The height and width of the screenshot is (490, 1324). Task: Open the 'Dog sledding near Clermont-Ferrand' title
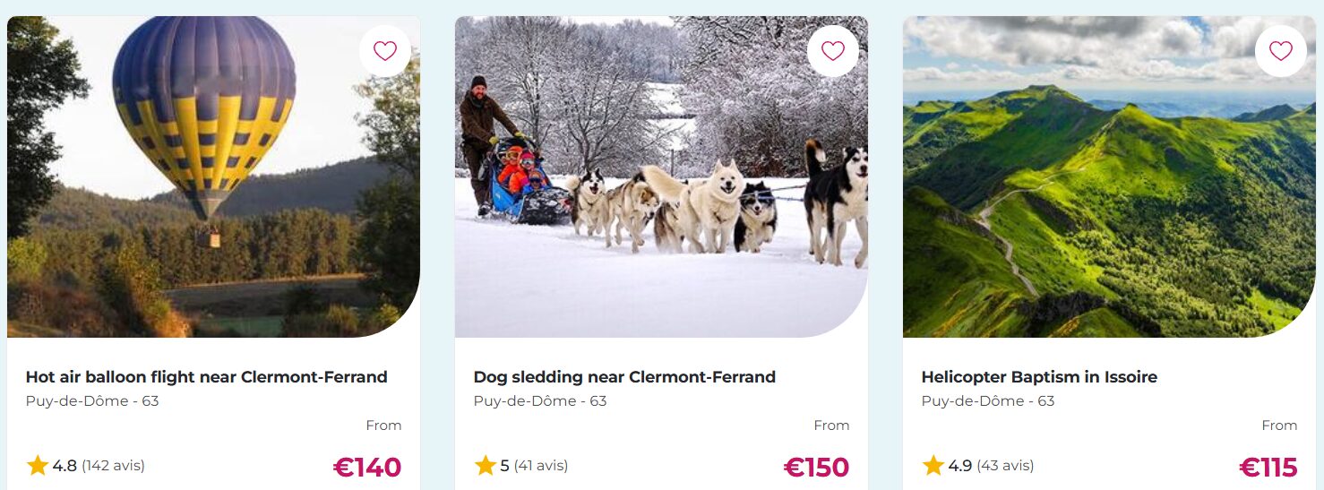click(624, 377)
